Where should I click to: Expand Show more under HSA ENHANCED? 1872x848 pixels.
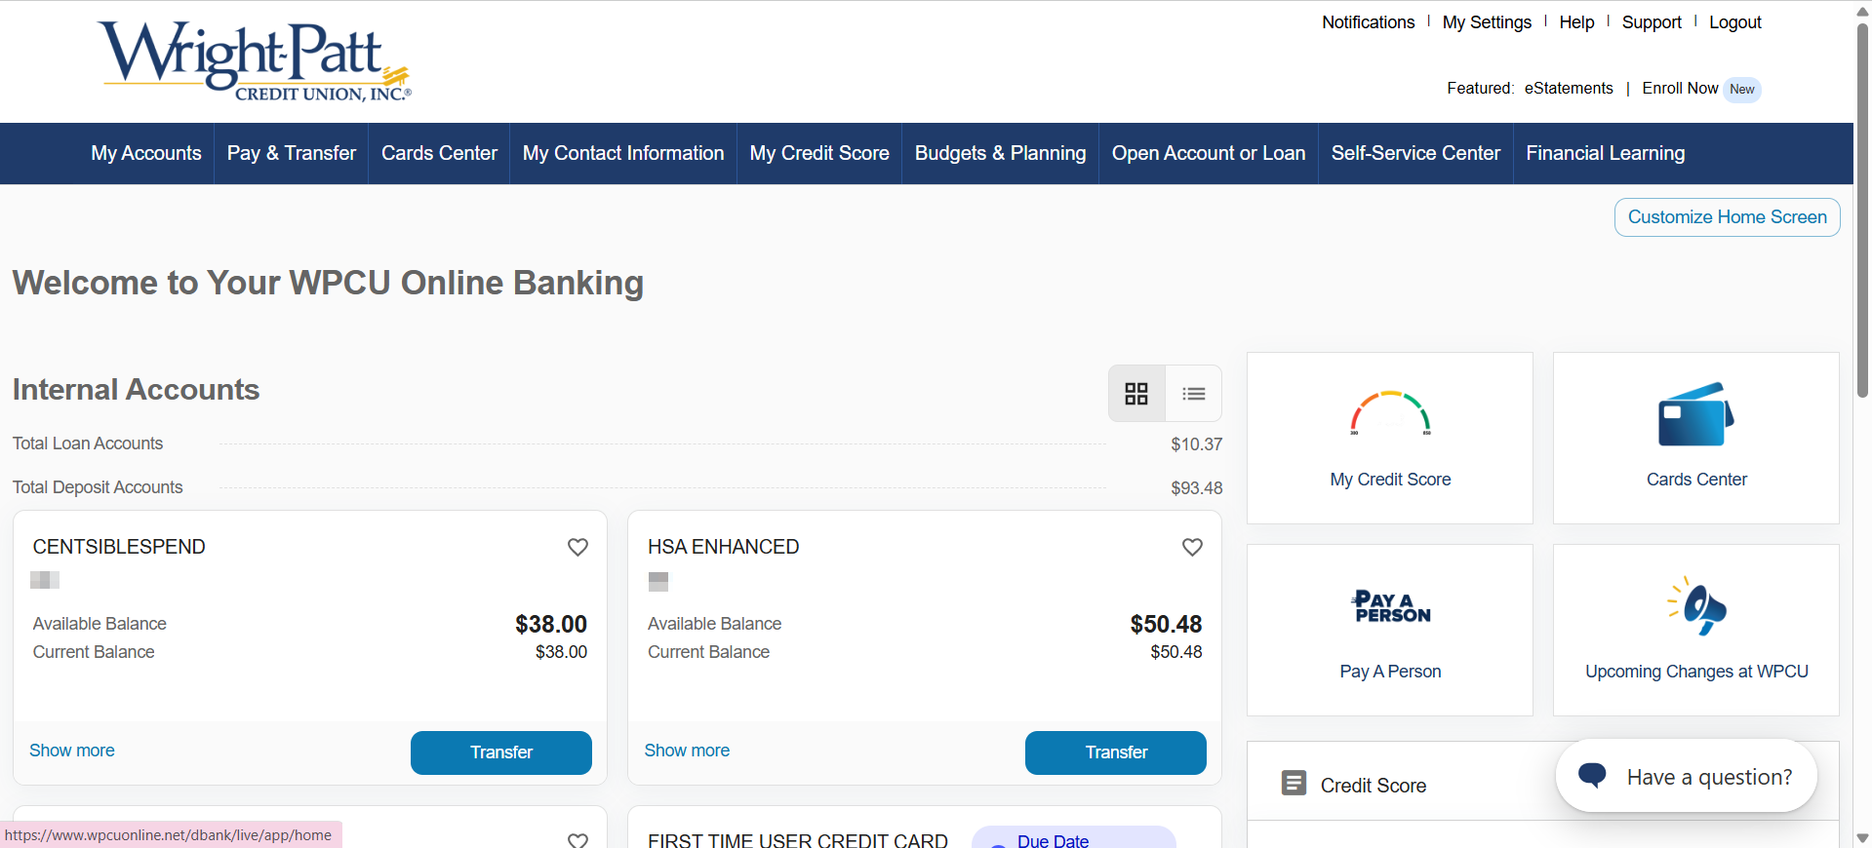click(x=687, y=751)
